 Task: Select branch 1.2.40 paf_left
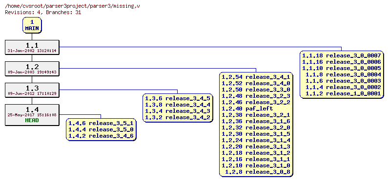click(247, 109)
